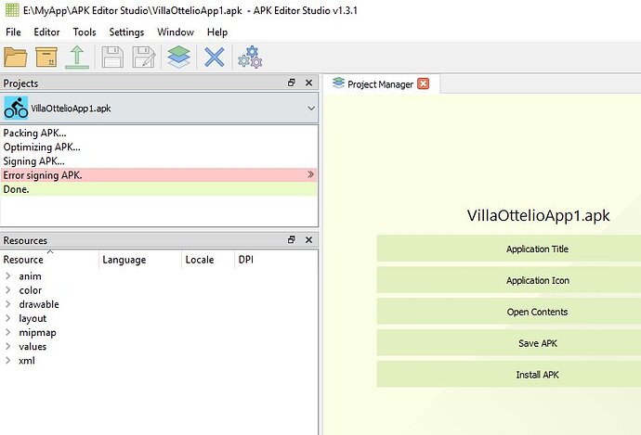Viewport: 641px width, 435px height.
Task: Click the Save As floppy with pencil icon
Action: [143, 58]
